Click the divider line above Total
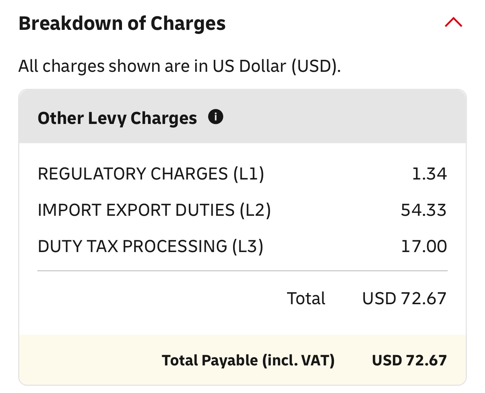Image resolution: width=485 pixels, height=393 pixels. (x=242, y=271)
